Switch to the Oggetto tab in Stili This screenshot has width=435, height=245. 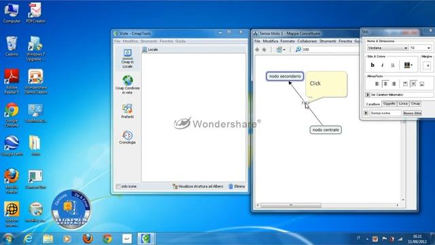(389, 103)
